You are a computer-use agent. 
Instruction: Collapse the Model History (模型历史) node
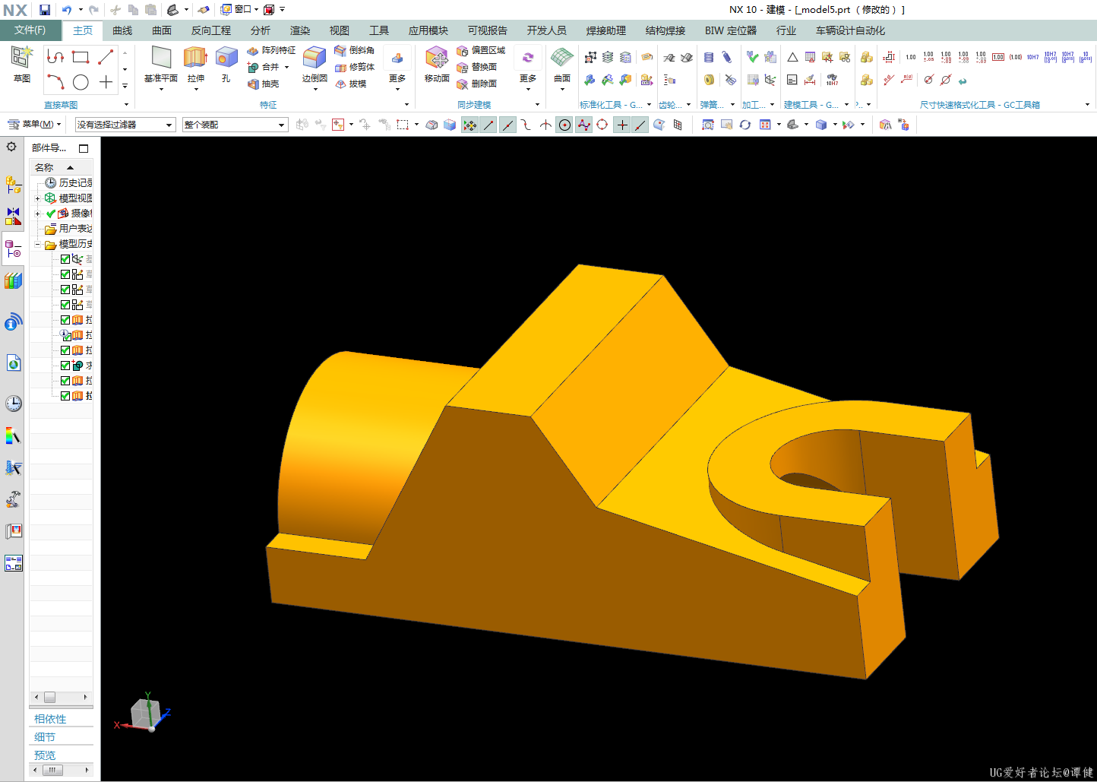pyautogui.click(x=37, y=244)
